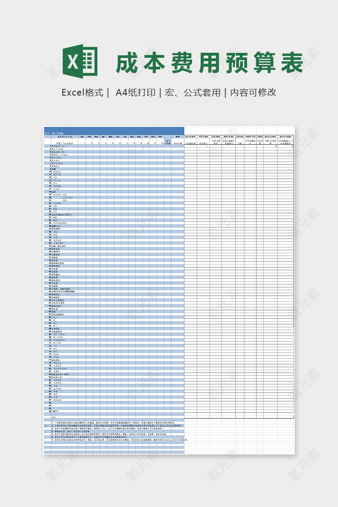Select the Current column header
Viewport: 338px width, 507px height.
click(x=240, y=137)
